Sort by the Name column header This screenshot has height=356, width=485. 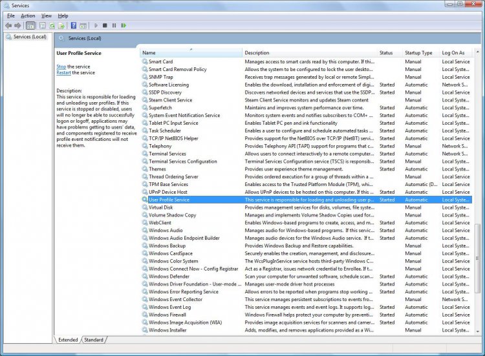(x=191, y=53)
